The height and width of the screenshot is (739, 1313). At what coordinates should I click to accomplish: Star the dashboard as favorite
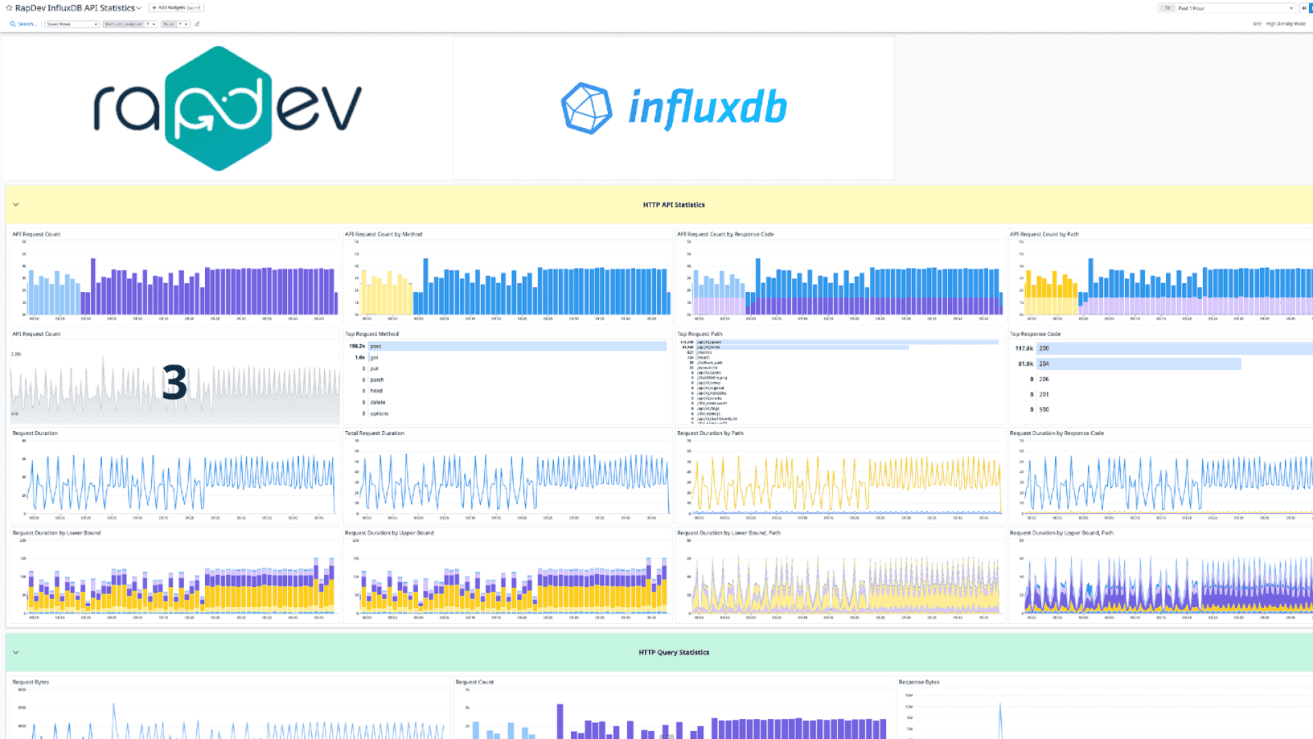(9, 8)
